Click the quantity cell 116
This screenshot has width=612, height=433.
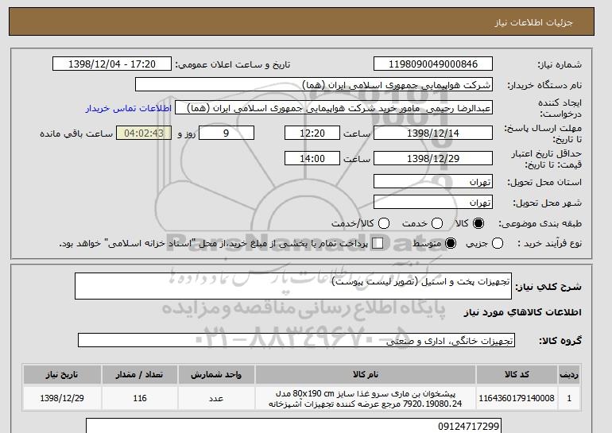coord(139,398)
